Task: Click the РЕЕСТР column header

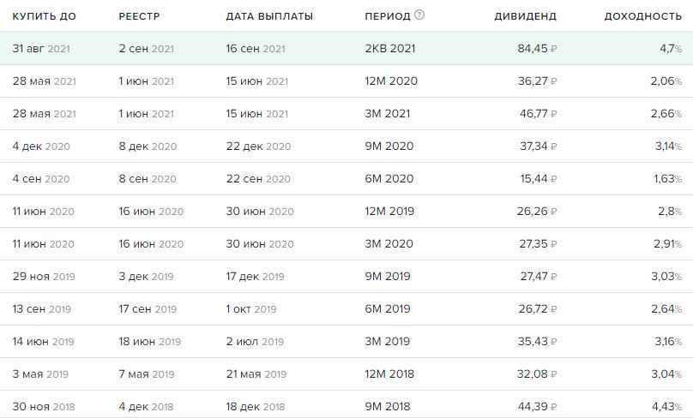Action: pos(140,16)
